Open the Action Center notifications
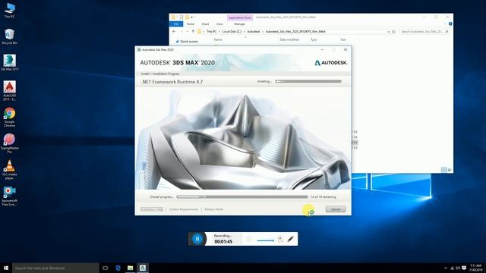The height and width of the screenshot is (273, 486). (x=464, y=268)
